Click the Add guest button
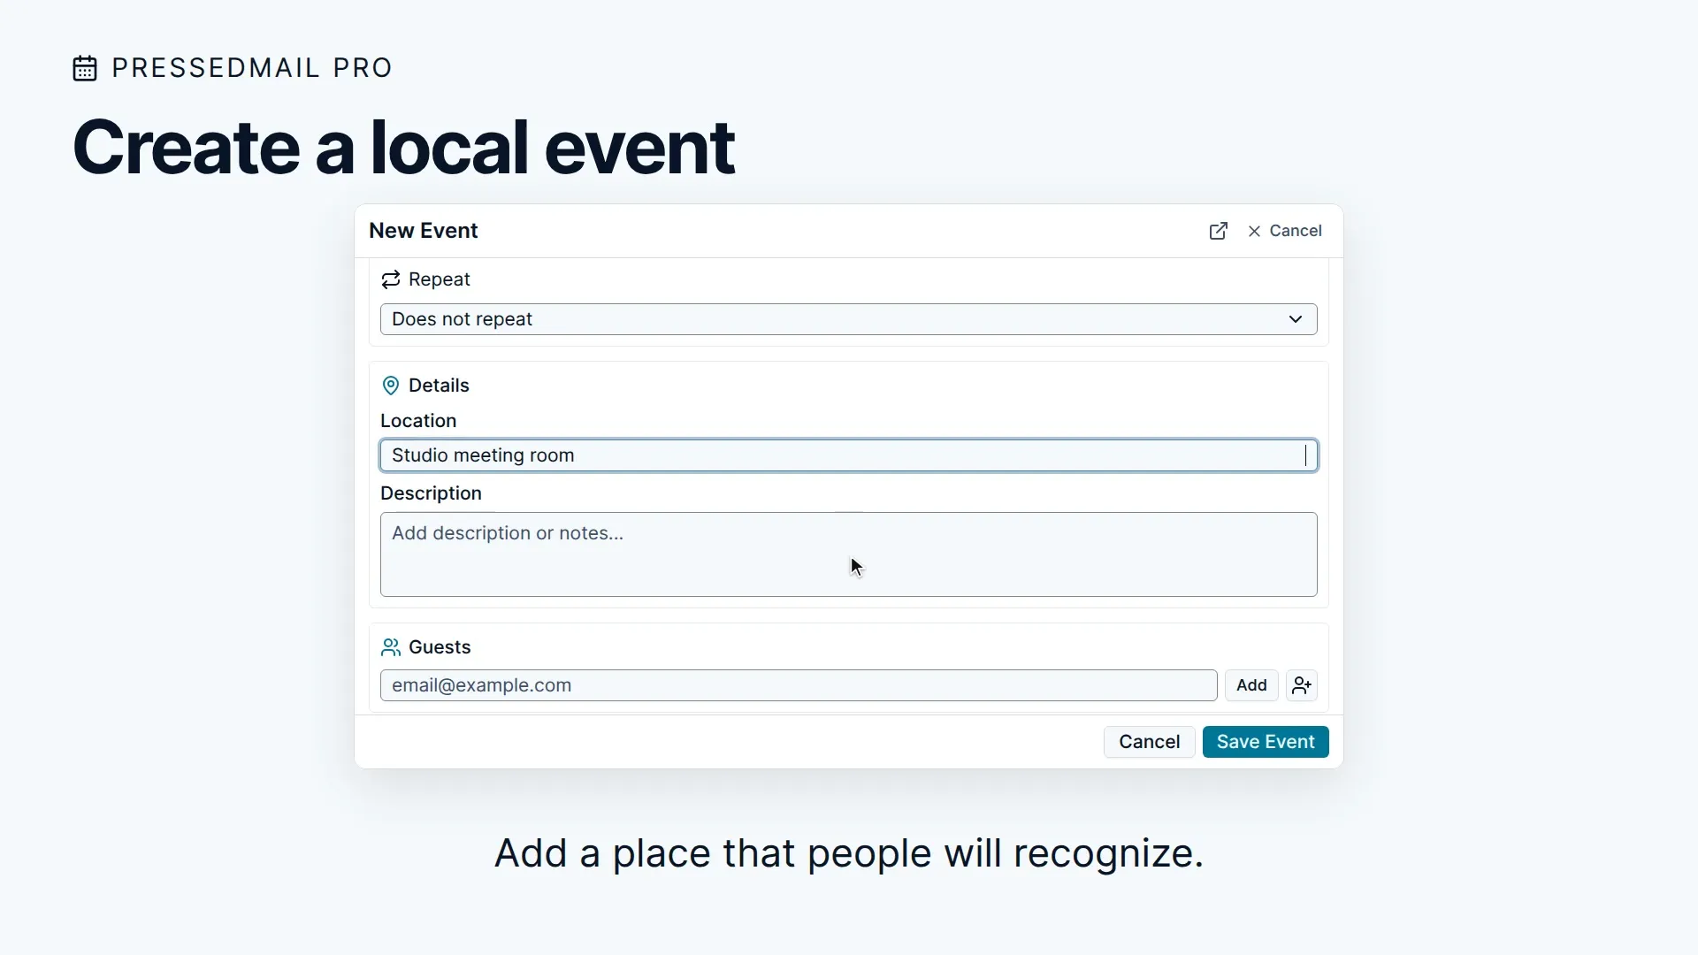 pyautogui.click(x=1251, y=685)
